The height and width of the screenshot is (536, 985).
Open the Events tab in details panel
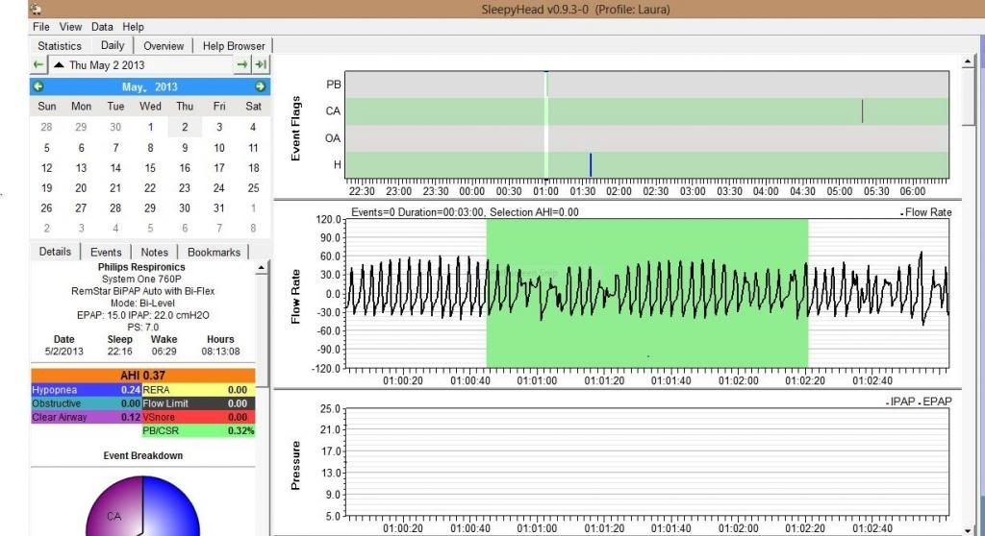pyautogui.click(x=106, y=252)
